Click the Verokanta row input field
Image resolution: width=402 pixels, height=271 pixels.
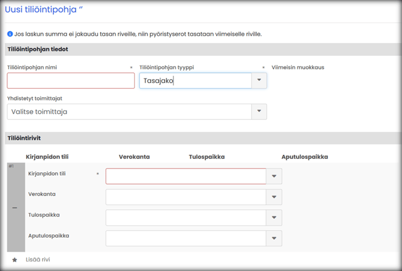point(186,197)
